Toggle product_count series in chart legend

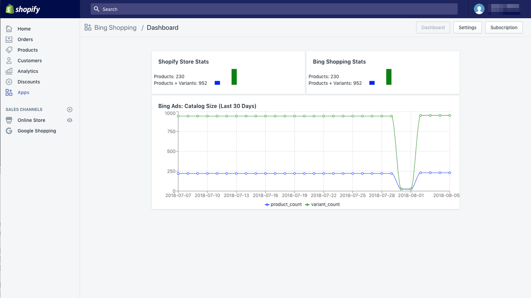283,204
